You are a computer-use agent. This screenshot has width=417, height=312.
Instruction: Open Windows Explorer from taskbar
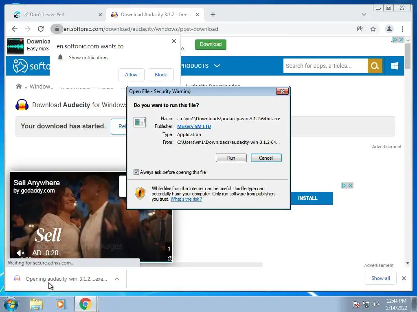pos(36,304)
